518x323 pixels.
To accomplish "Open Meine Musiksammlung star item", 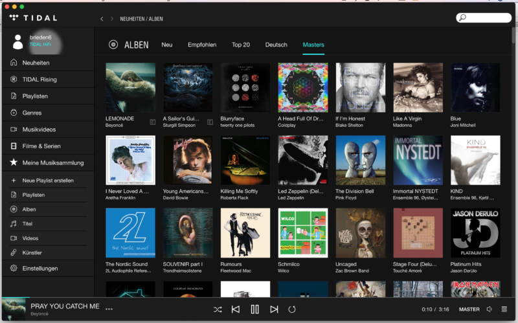I will click(x=48, y=162).
